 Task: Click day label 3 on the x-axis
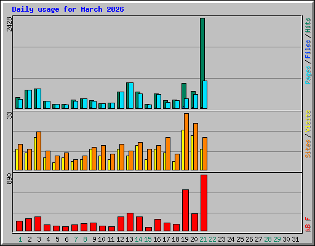point(39,239)
